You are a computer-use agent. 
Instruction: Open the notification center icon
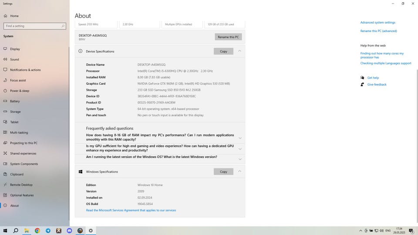[x=411, y=231]
